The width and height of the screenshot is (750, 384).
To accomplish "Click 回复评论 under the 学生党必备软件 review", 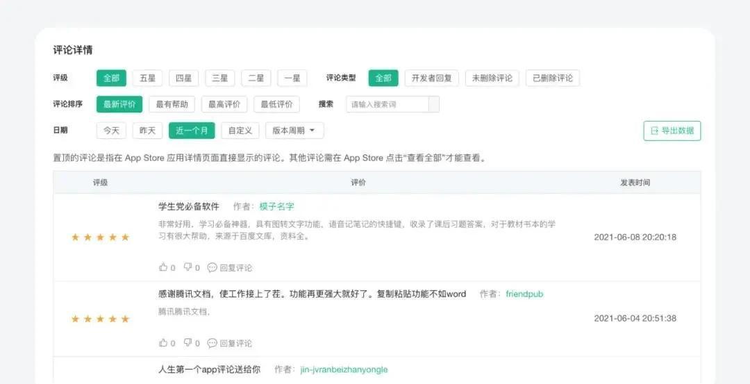I will (230, 267).
